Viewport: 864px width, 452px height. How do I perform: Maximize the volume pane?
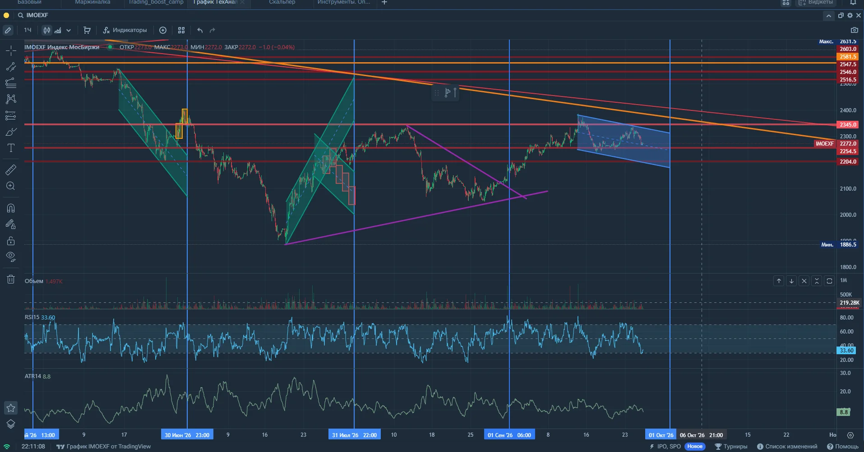pyautogui.click(x=829, y=281)
